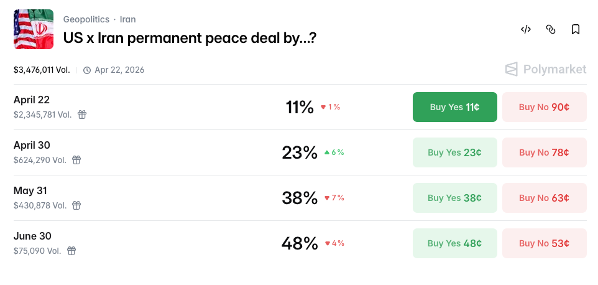Open the Geopolitics category link

(x=86, y=19)
